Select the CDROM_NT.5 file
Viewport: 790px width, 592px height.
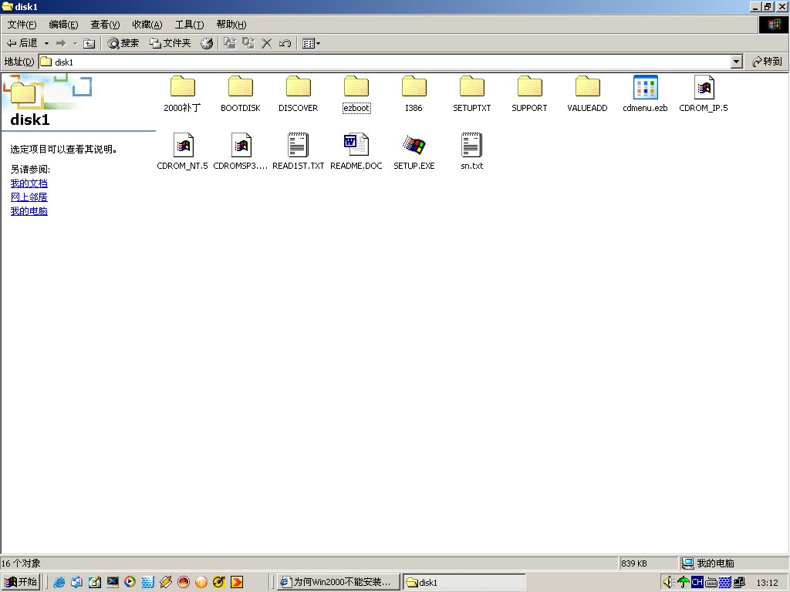tap(182, 152)
